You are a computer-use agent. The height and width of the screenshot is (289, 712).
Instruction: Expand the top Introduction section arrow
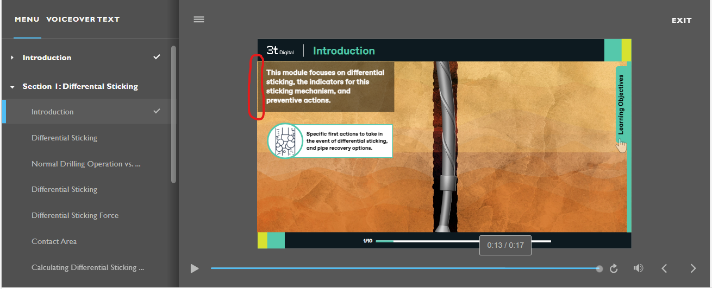pos(12,57)
